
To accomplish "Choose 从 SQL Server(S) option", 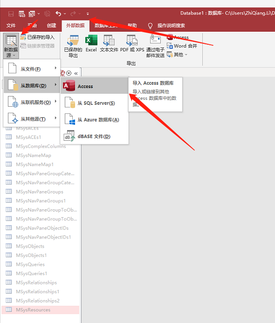I will coord(95,103).
